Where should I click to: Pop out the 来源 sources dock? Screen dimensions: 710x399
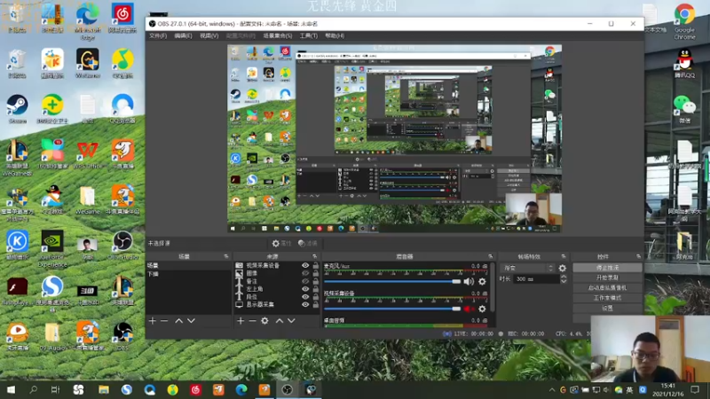pyautogui.click(x=315, y=256)
